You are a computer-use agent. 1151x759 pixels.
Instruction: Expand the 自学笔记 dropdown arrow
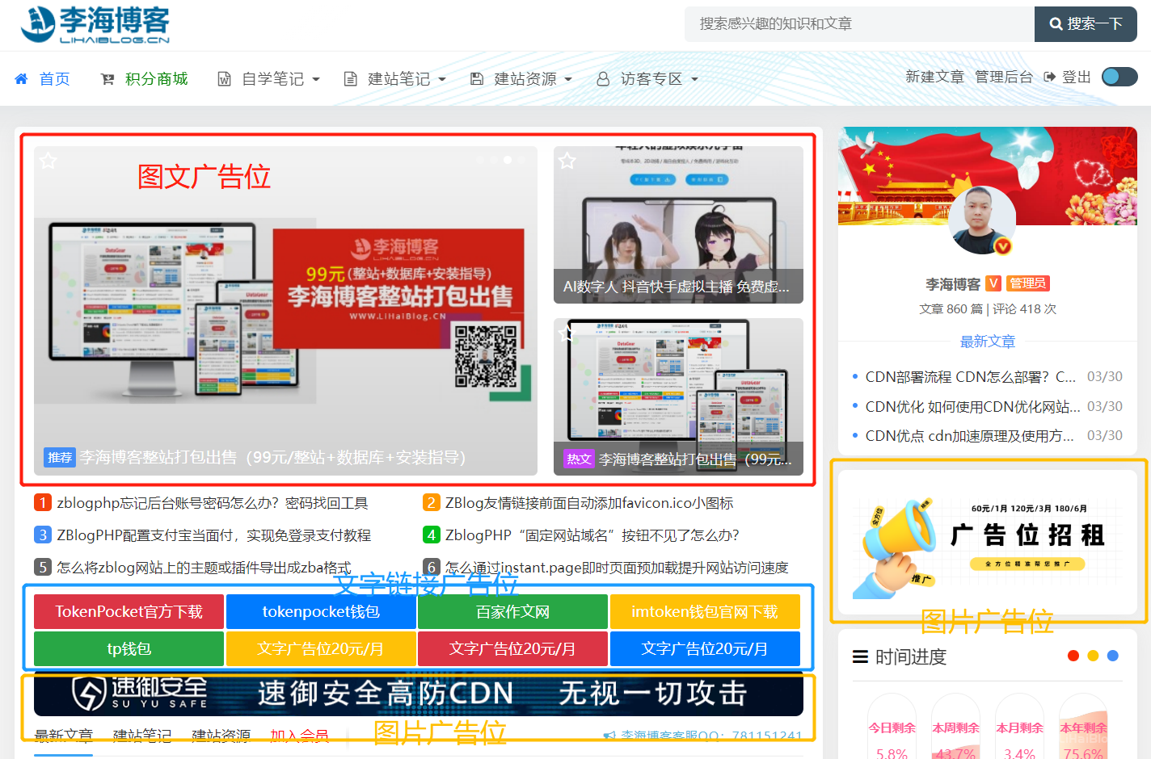point(316,79)
